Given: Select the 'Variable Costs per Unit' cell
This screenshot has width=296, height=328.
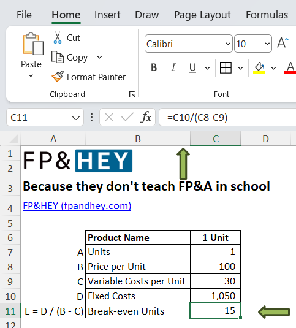Looking at the screenshot, I should (138, 281).
